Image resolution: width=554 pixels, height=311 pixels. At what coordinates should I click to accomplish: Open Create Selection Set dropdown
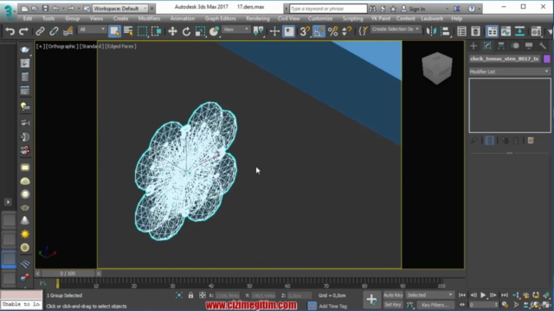coord(396,29)
